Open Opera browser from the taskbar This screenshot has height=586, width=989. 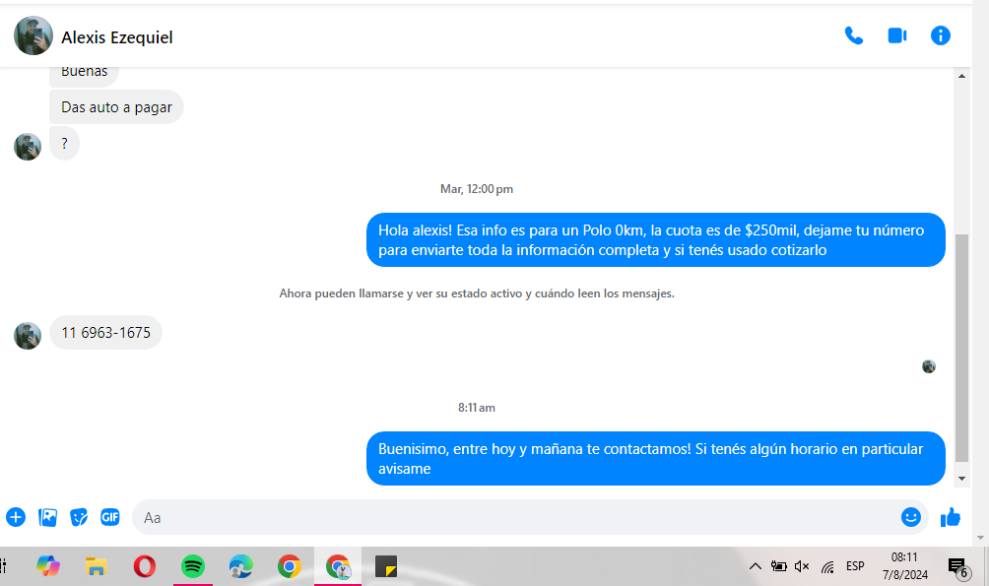click(x=145, y=566)
